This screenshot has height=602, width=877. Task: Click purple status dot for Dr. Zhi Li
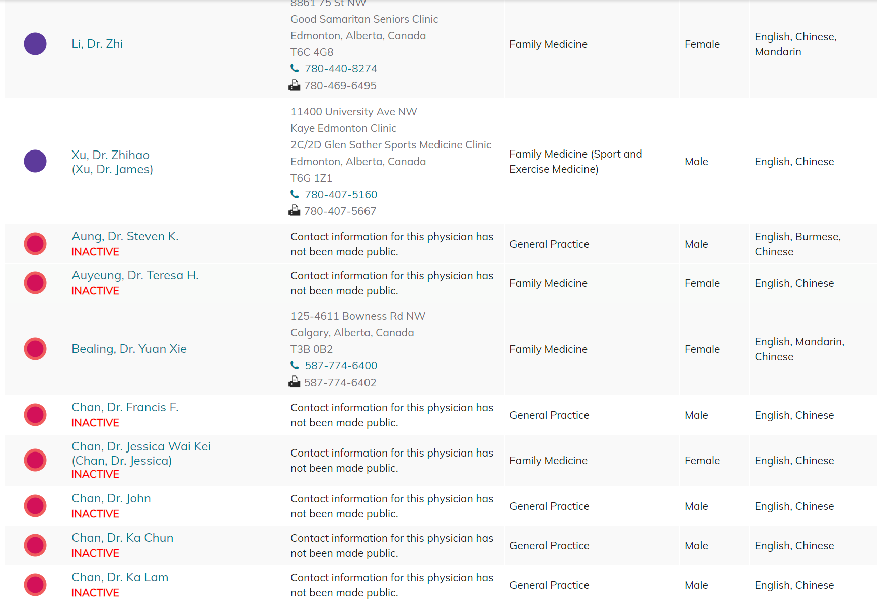[35, 44]
